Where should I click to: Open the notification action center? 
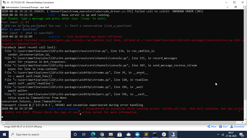coord(242,134)
